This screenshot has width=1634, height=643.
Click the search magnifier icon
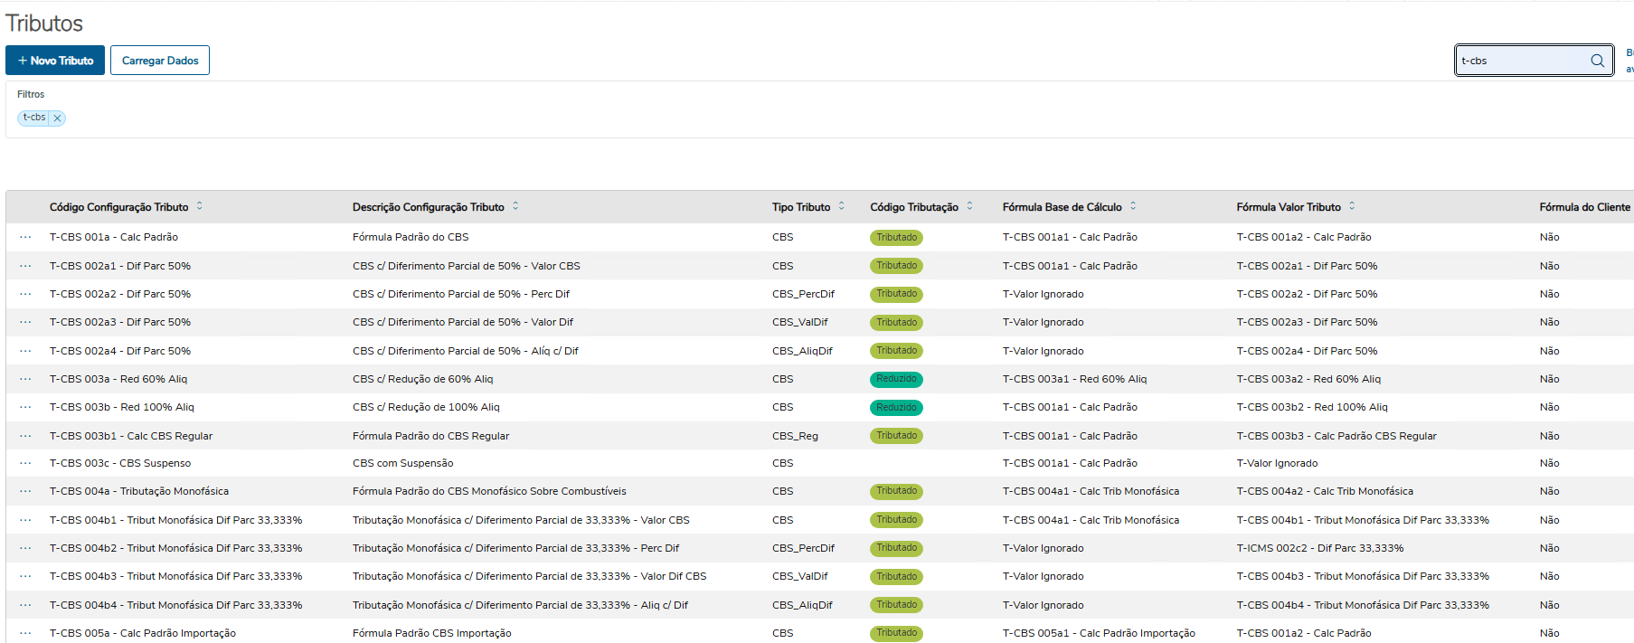point(1597,61)
